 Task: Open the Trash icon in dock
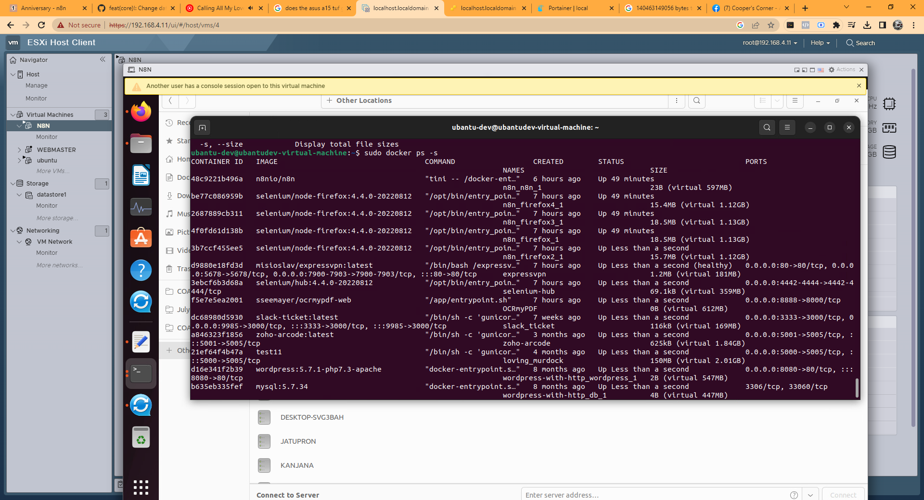point(141,438)
